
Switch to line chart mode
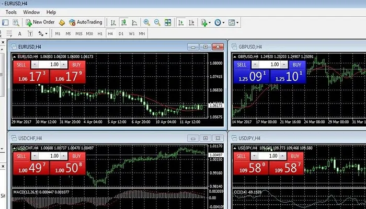pyautogui.click(x=134, y=22)
